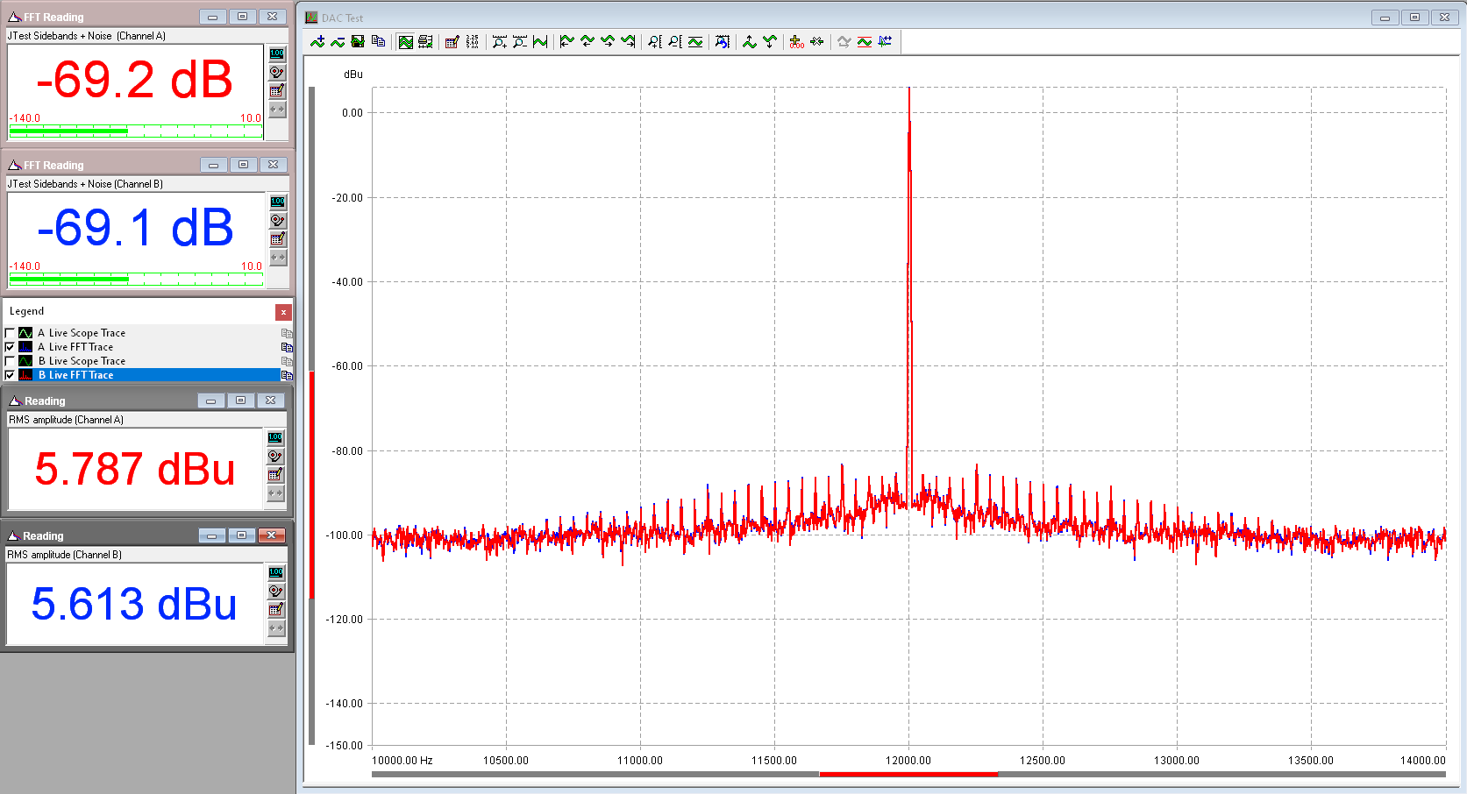Click the copy graph icon in the DAC Test toolbar
This screenshot has width=1467, height=794.
pos(378,42)
